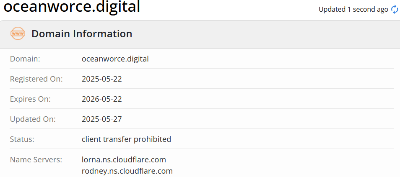Click the large oceanworce.digital page title

tap(72, 7)
